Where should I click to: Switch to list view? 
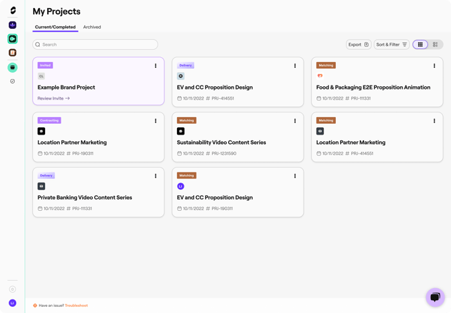[436, 44]
